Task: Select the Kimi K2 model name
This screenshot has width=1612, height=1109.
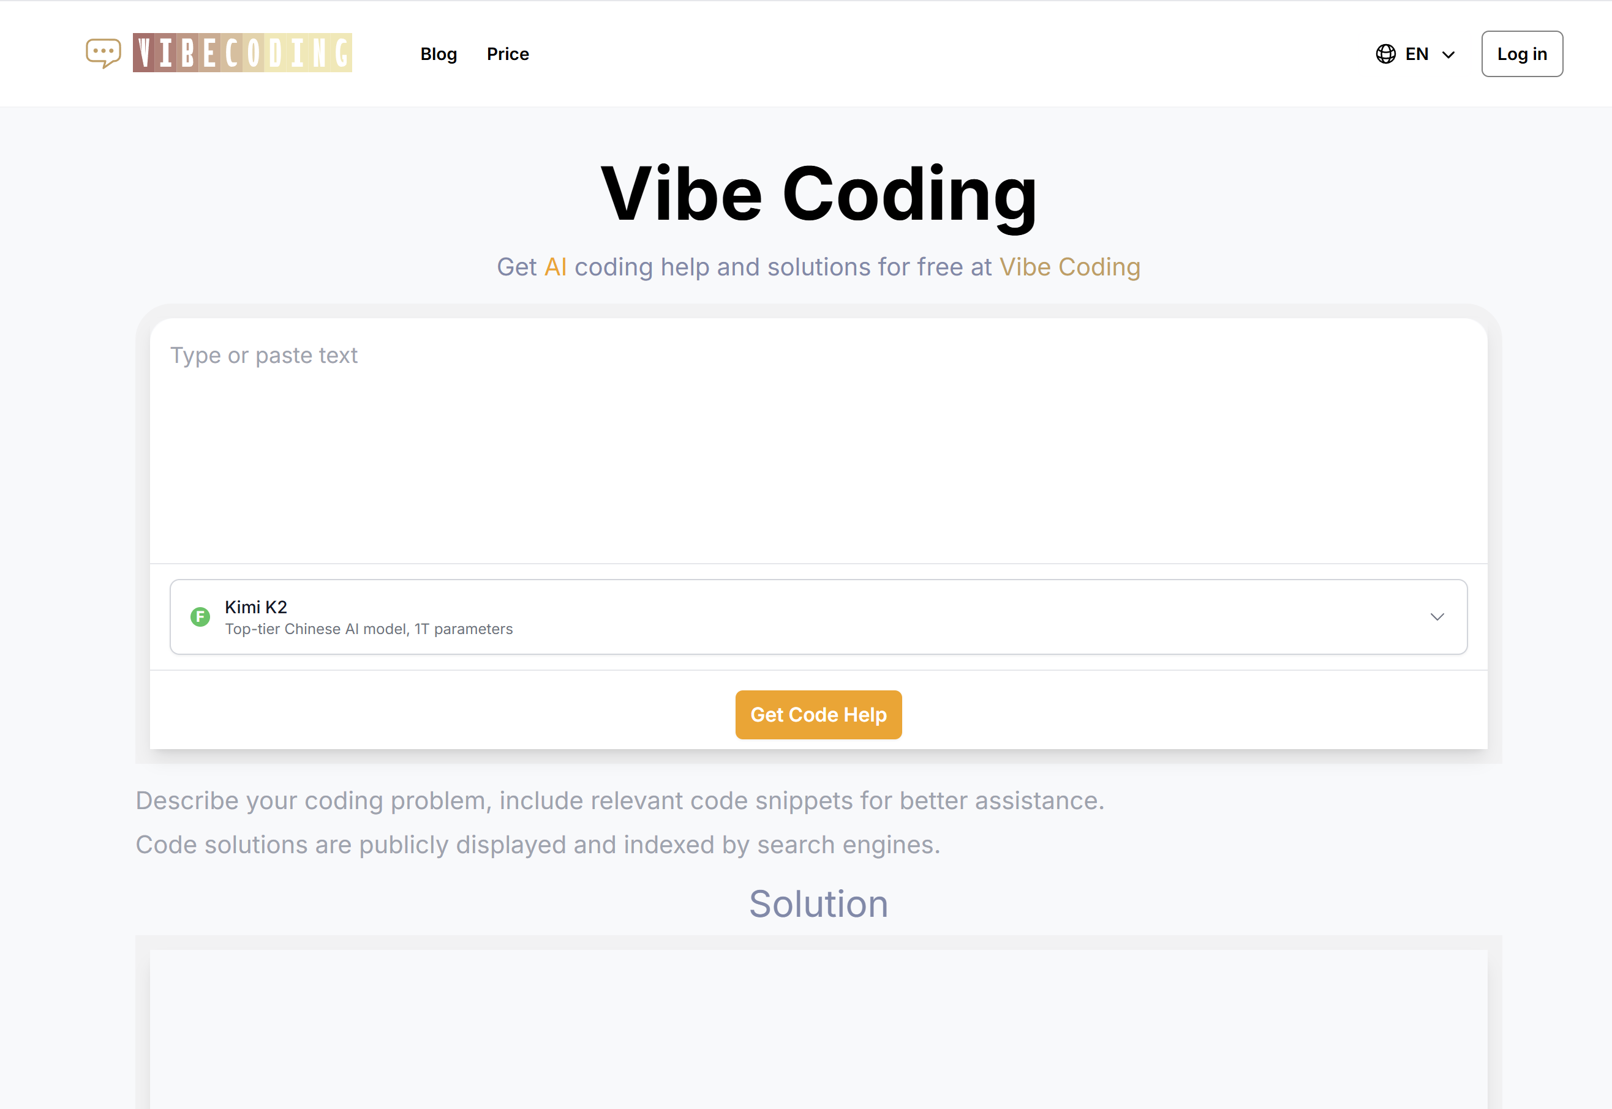Action: pyautogui.click(x=255, y=606)
